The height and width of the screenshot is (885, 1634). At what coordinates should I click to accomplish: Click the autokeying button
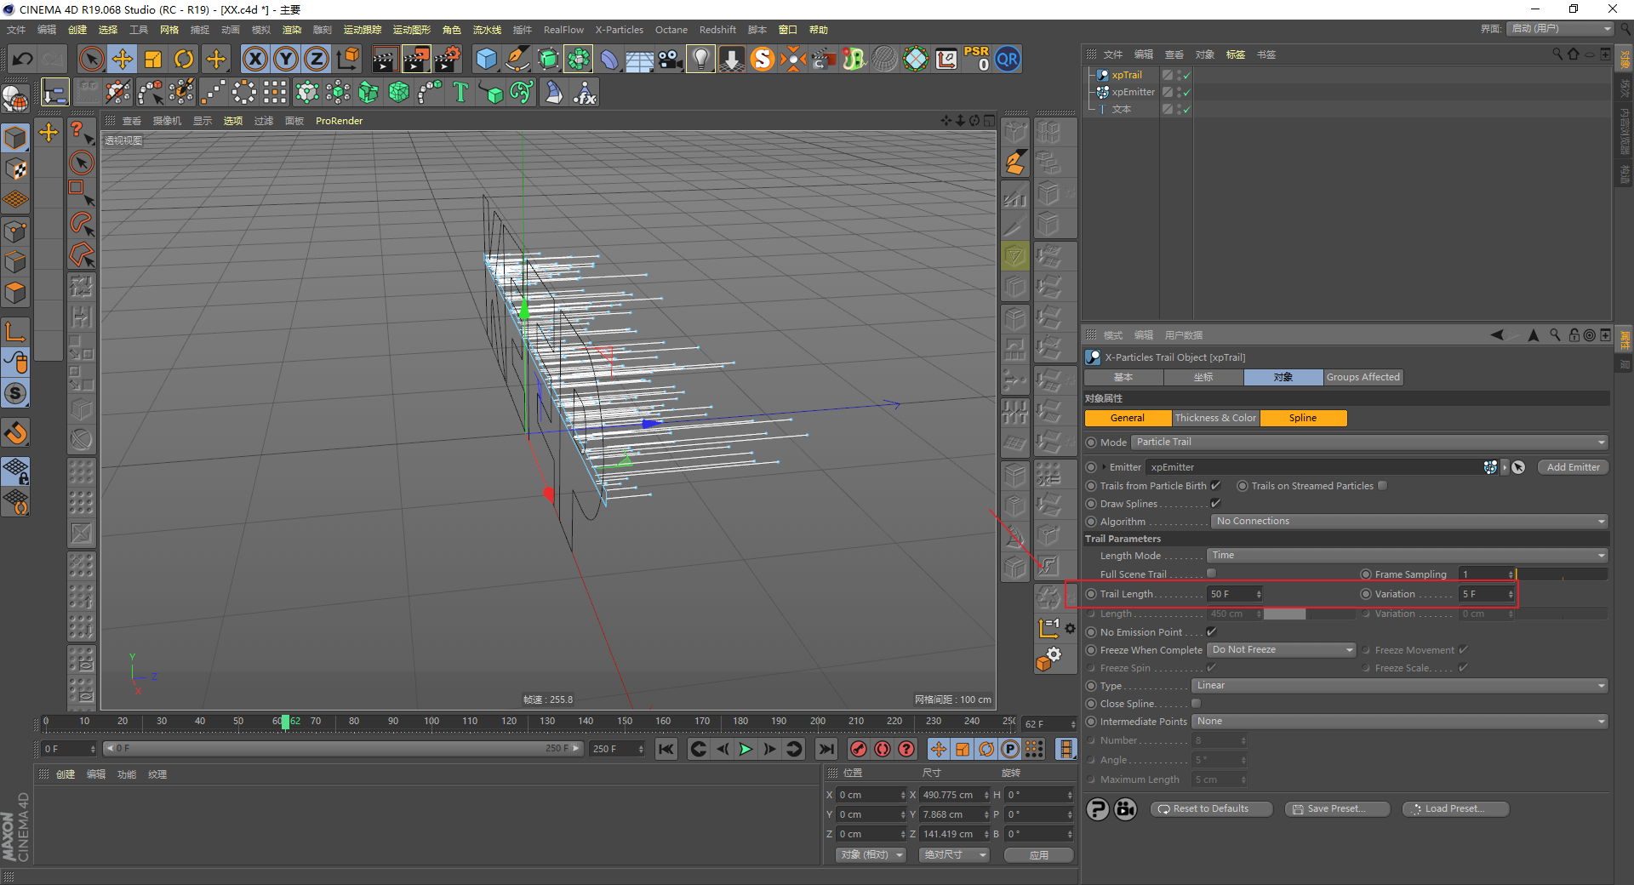point(883,749)
